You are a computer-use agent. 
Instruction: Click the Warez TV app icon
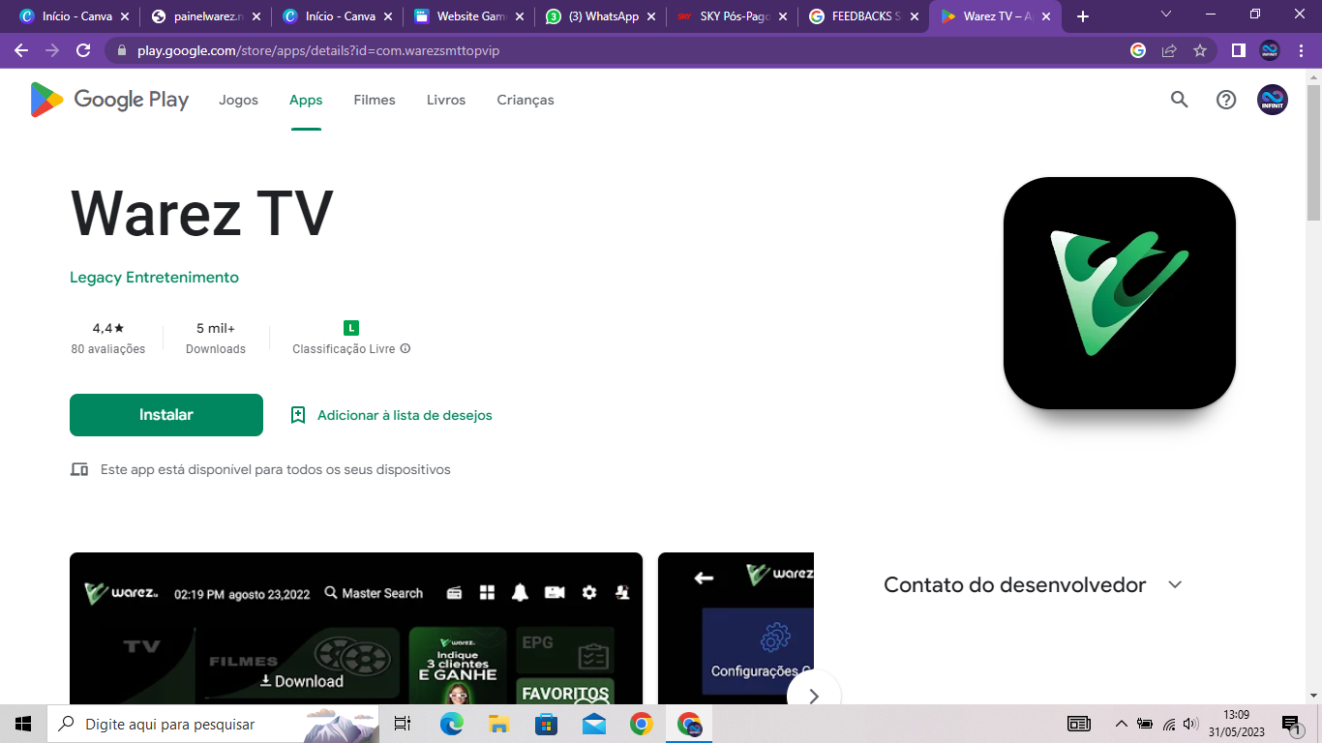pyautogui.click(x=1120, y=293)
